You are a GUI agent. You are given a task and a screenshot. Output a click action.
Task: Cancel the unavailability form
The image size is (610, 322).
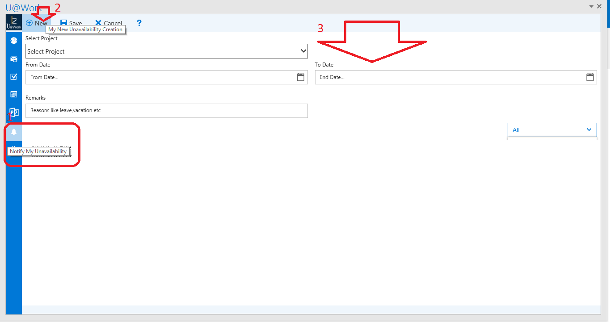[109, 23]
